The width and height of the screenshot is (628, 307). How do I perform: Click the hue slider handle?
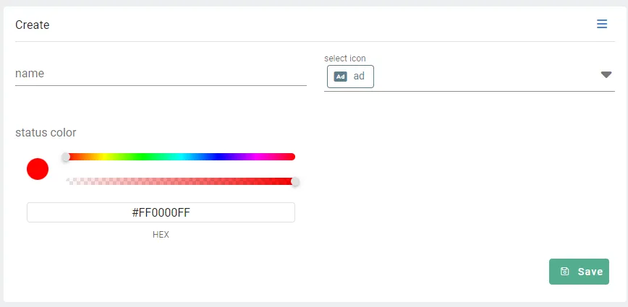pos(66,157)
